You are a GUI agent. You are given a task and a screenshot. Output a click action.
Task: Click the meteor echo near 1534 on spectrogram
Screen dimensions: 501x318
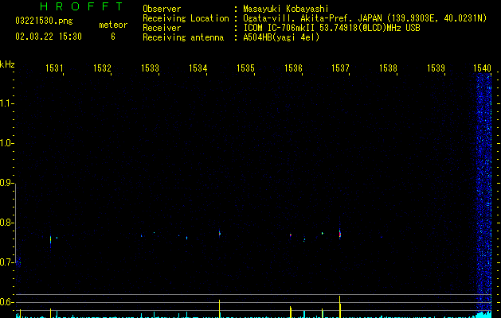coord(220,233)
